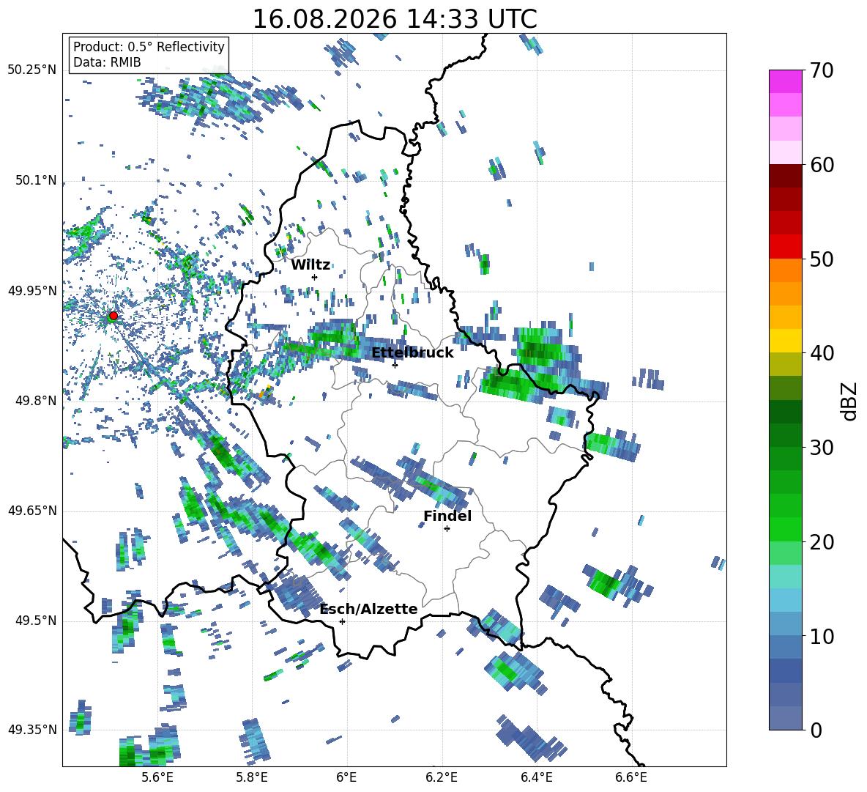Click the red radar site marker

pyautogui.click(x=114, y=316)
